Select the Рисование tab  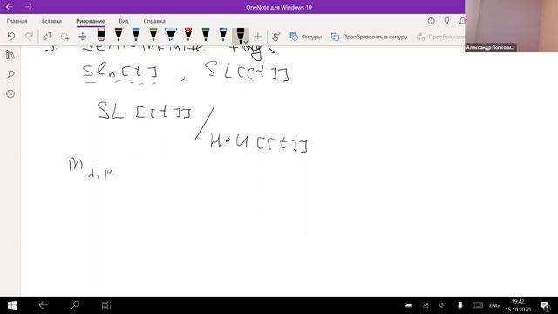[91, 21]
